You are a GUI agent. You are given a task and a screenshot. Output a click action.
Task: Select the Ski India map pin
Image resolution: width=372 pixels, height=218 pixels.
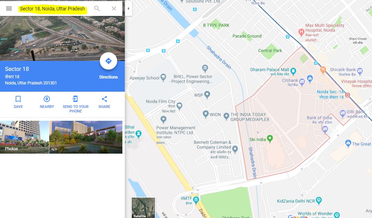click(x=270, y=138)
